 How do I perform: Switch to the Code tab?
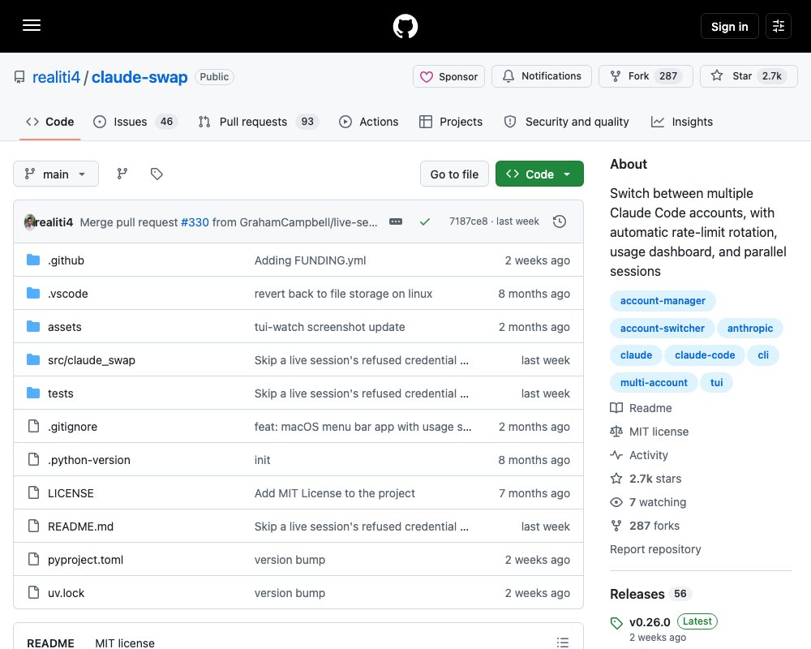click(x=49, y=122)
